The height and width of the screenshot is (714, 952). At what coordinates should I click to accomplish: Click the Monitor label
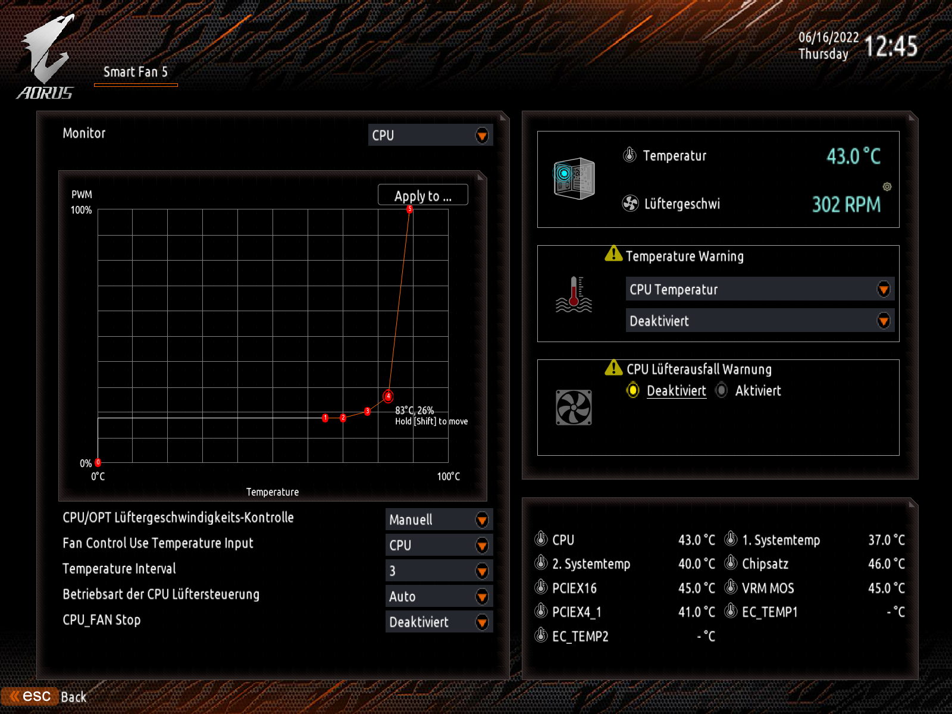click(x=84, y=133)
